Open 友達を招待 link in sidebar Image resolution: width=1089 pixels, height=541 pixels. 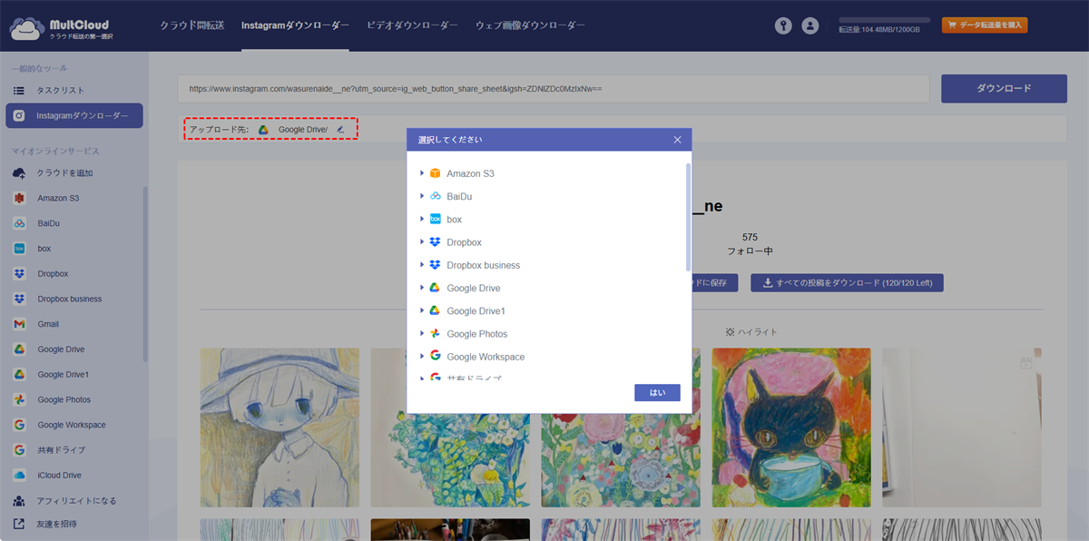coord(56,524)
